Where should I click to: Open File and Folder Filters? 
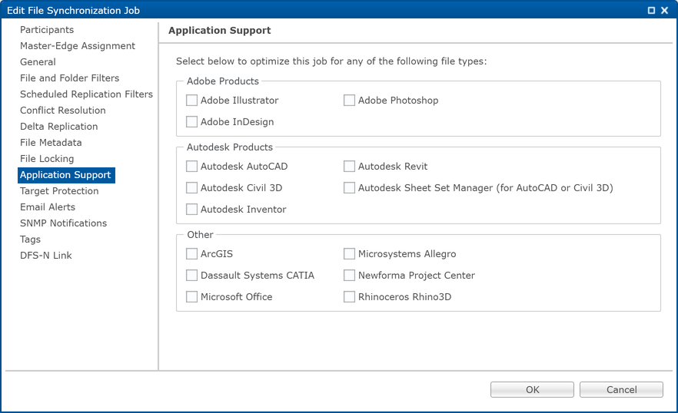pos(70,78)
